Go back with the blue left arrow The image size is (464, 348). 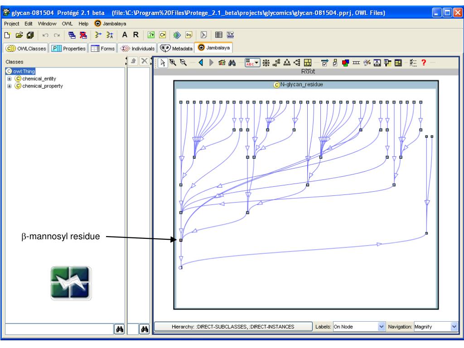201,63
